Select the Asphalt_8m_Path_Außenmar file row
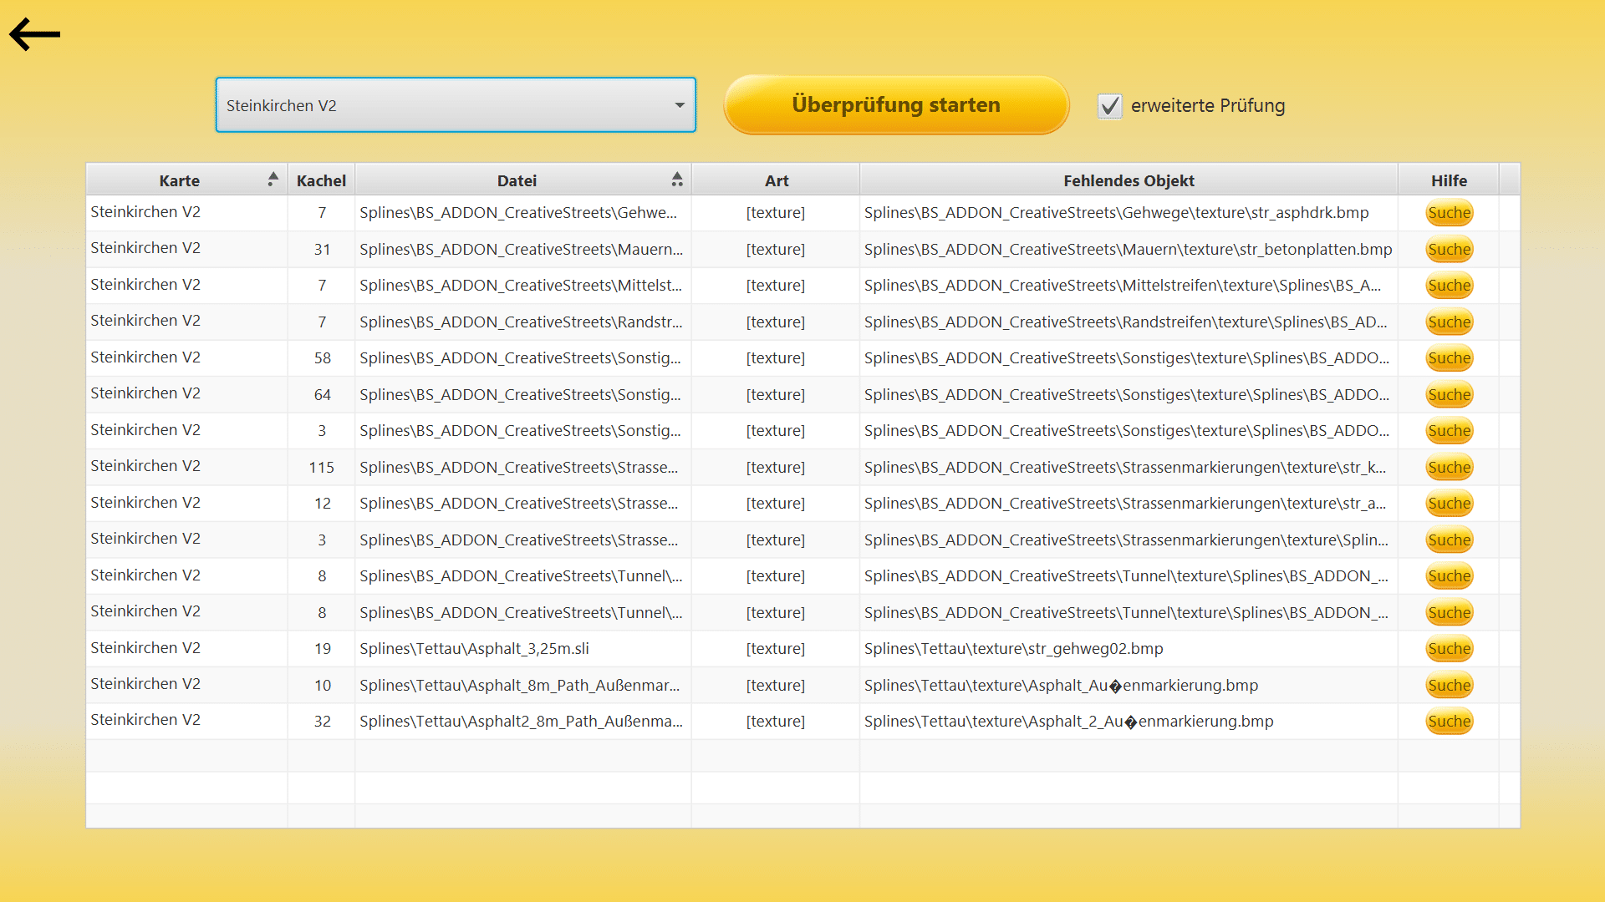The width and height of the screenshot is (1605, 902). (519, 686)
